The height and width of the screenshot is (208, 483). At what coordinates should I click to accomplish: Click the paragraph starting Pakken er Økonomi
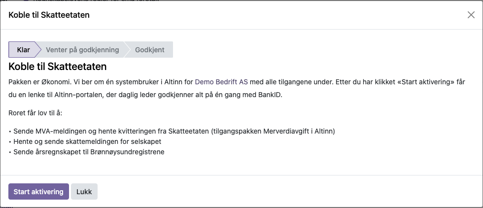coord(237,88)
